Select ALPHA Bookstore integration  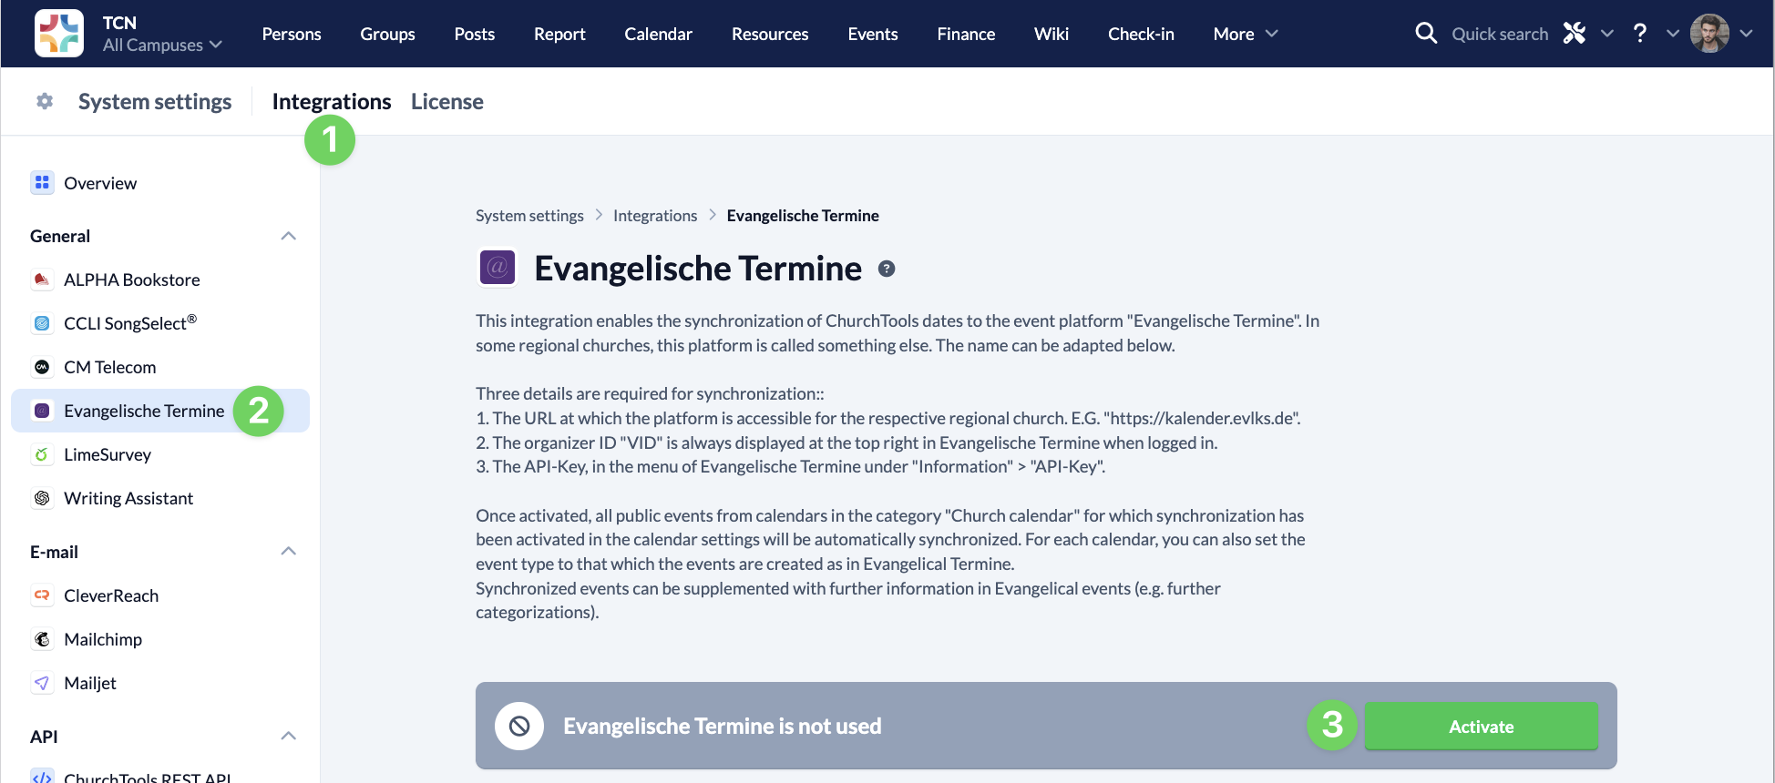(160, 280)
